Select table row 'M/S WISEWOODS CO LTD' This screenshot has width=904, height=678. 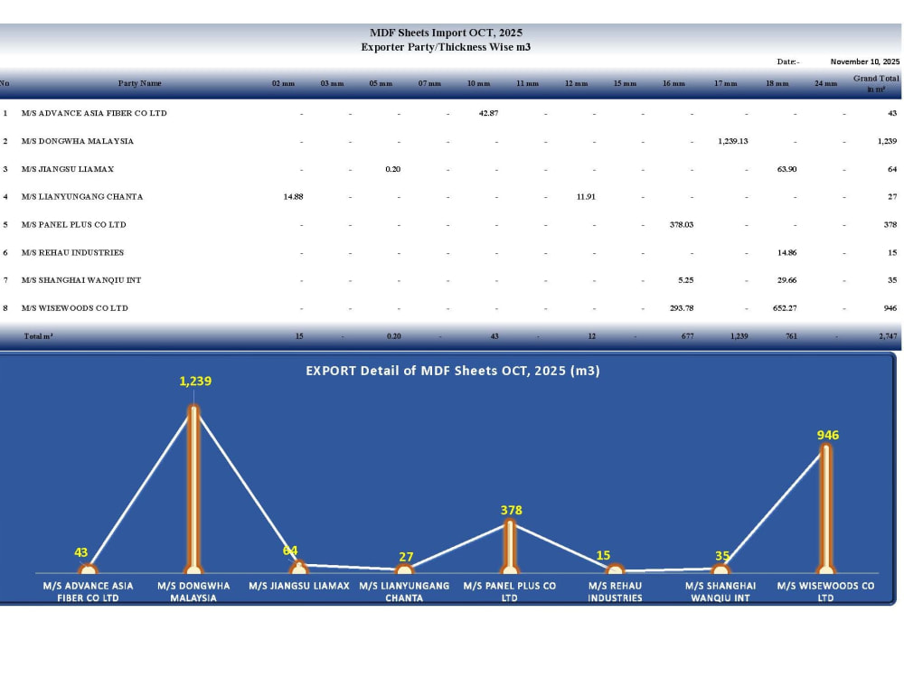tap(449, 308)
